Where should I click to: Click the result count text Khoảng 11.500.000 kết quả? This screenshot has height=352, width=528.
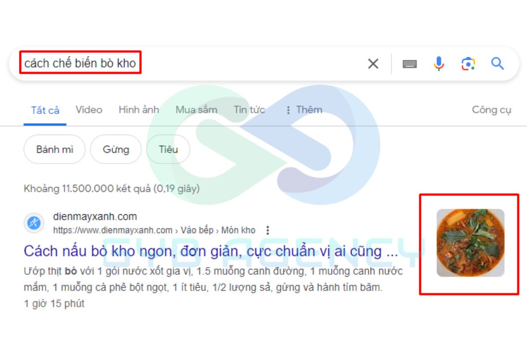112,189
